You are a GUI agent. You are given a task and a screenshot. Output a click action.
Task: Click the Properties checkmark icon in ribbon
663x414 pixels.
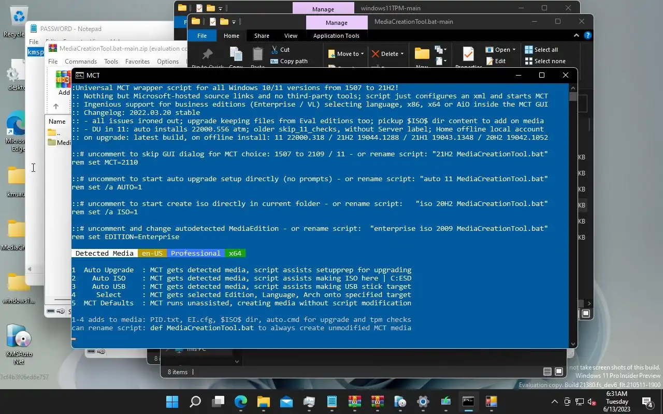(x=468, y=54)
